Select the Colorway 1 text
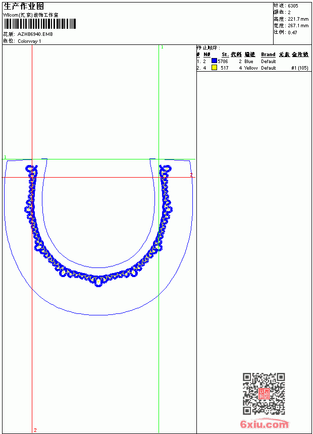Image resolution: width=313 pixels, height=434 pixels. click(29, 41)
